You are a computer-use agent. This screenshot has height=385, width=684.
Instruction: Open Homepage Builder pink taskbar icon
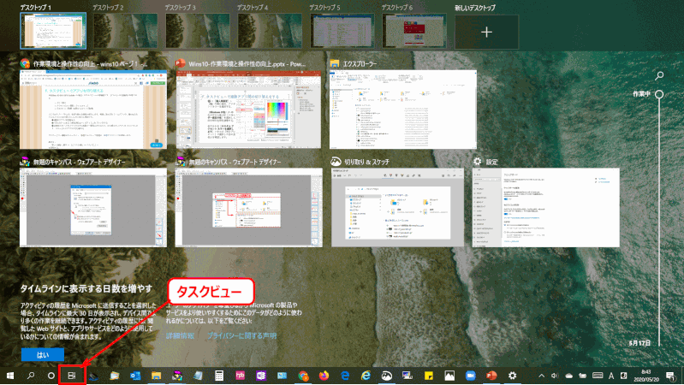(x=240, y=376)
